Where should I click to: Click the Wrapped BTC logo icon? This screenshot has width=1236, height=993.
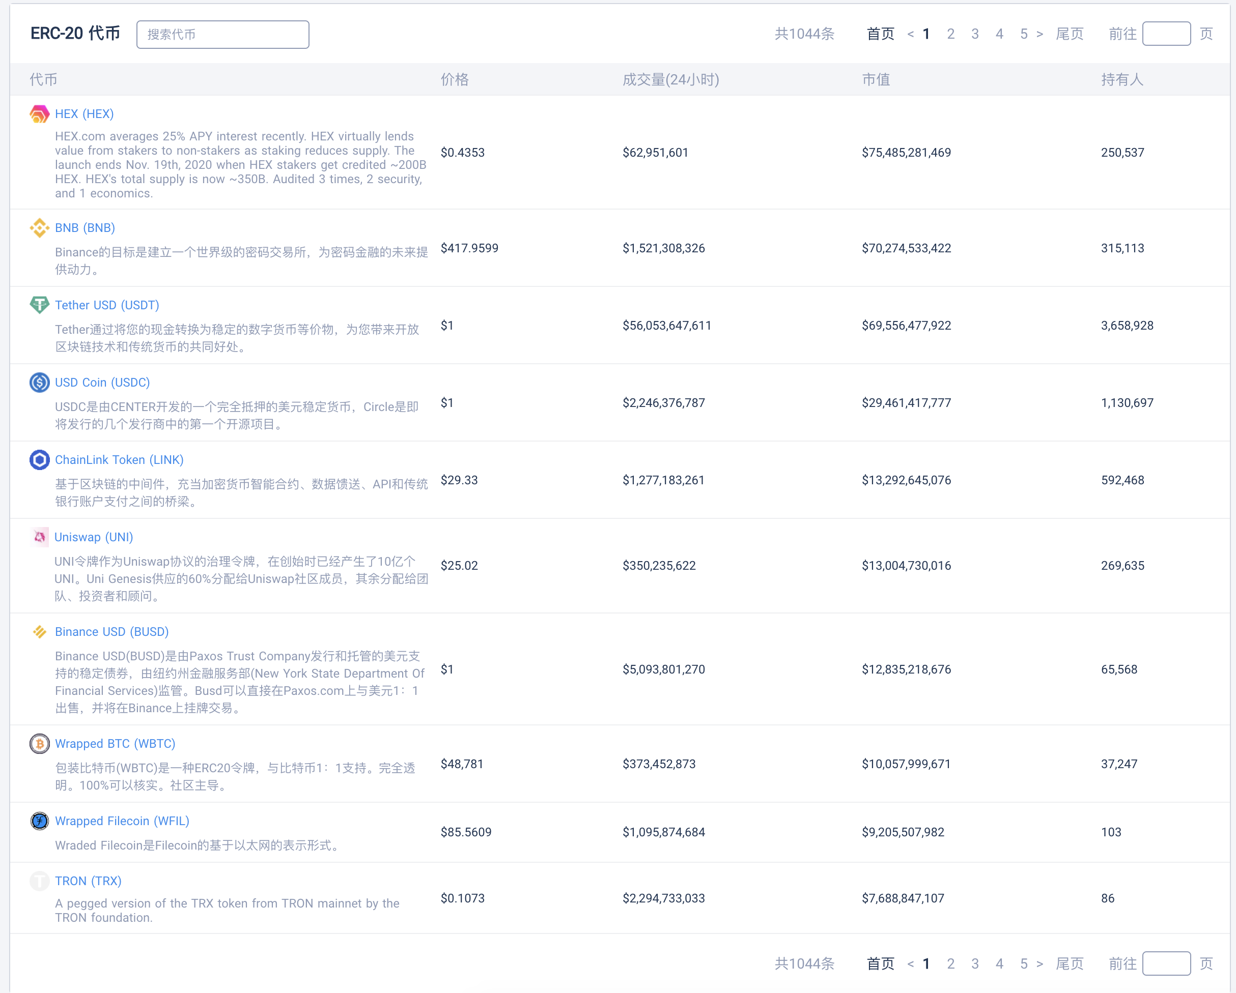click(40, 743)
